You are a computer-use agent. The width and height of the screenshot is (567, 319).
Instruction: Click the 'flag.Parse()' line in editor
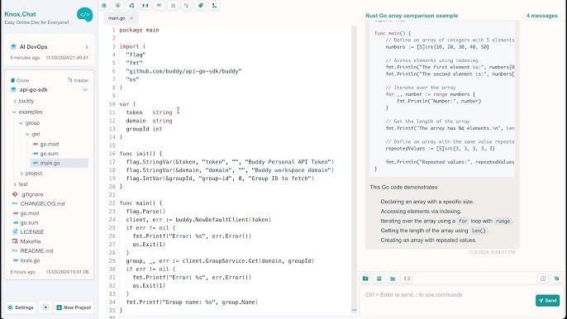(x=145, y=212)
